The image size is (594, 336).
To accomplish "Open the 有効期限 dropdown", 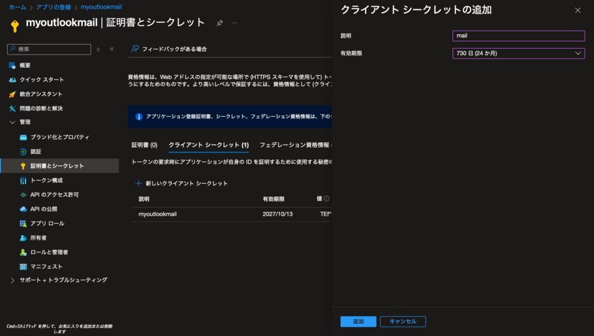I will point(519,53).
